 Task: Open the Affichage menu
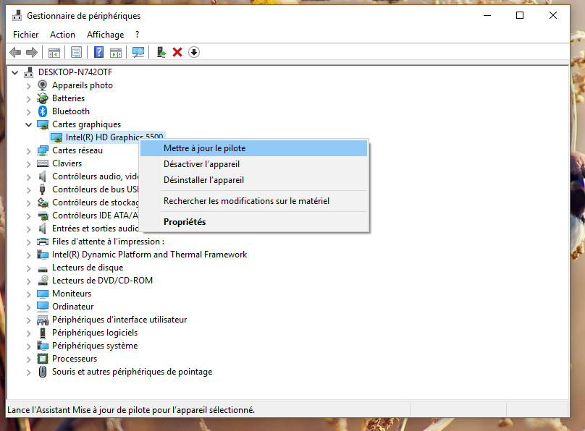105,35
